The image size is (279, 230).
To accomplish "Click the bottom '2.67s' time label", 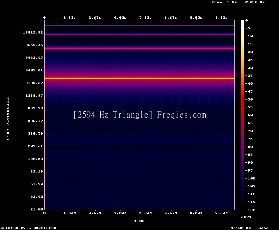I will click(95, 213).
